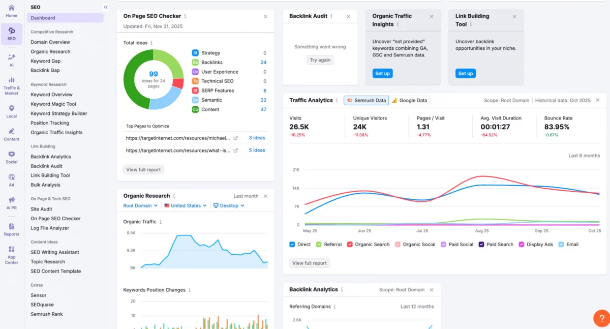Open Semrush Rank in sidebar
This screenshot has height=329, width=610.
tap(47, 314)
